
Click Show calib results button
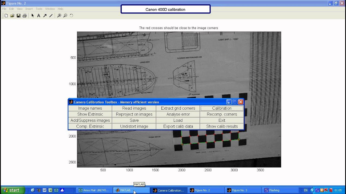pos(222,126)
